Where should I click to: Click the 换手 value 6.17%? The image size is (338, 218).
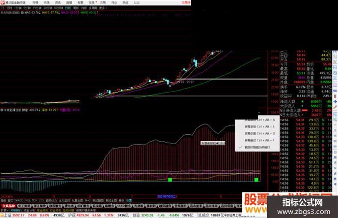point(301,87)
